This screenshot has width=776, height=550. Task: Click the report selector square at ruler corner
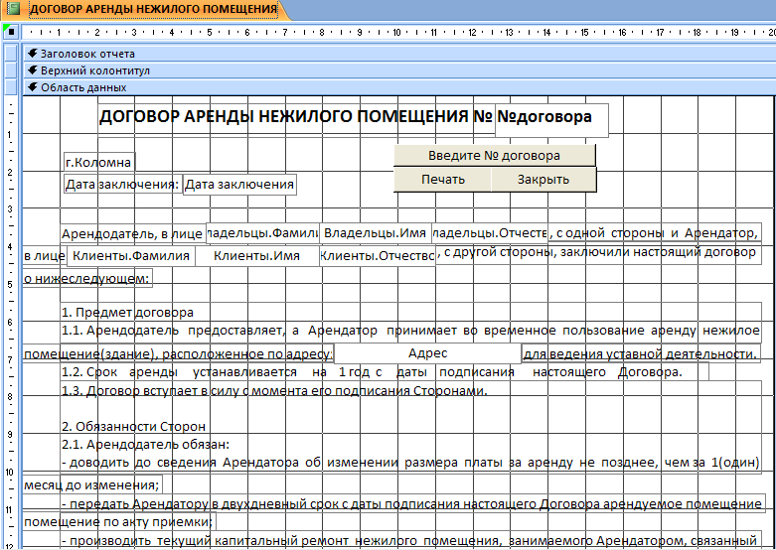point(11,32)
